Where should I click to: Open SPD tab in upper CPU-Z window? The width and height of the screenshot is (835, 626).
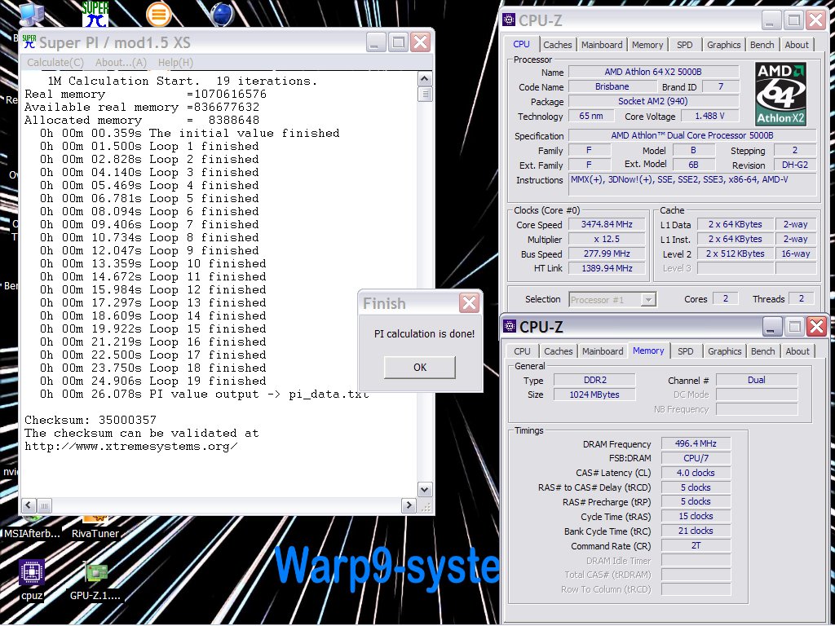tap(685, 45)
